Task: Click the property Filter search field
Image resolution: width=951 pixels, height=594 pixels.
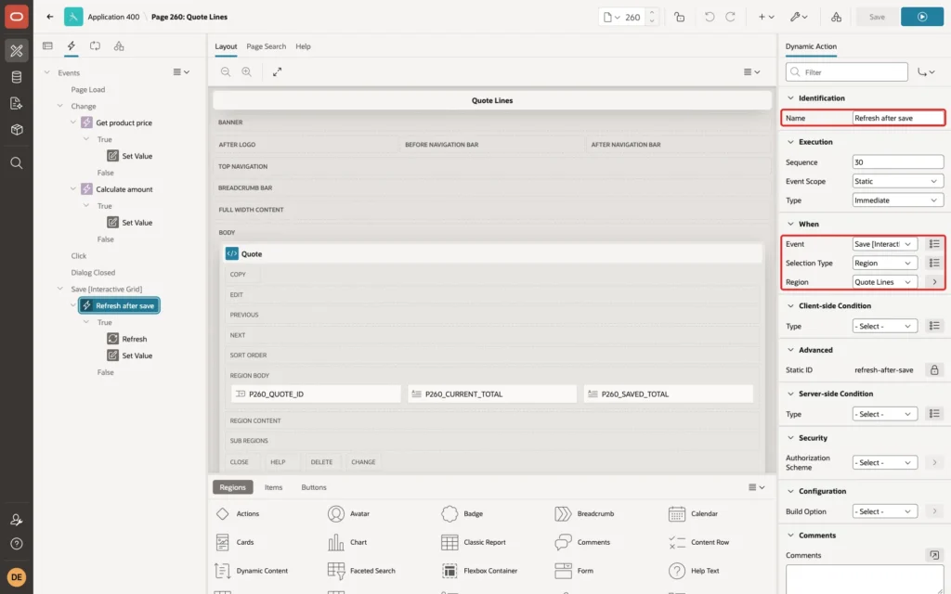Action: click(847, 72)
